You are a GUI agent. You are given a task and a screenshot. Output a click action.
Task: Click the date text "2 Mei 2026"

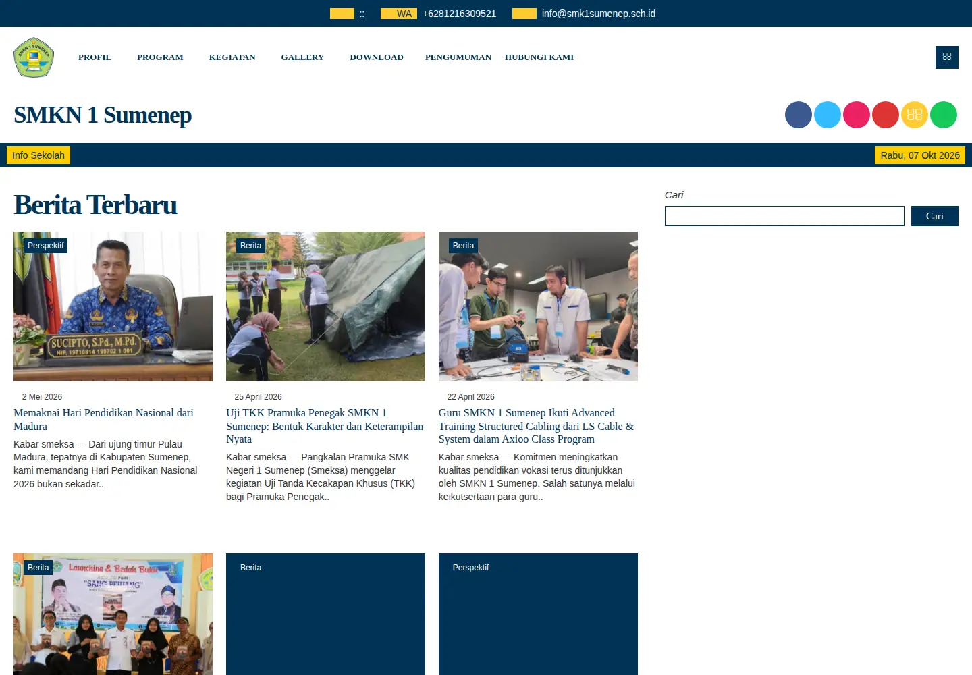click(x=42, y=397)
